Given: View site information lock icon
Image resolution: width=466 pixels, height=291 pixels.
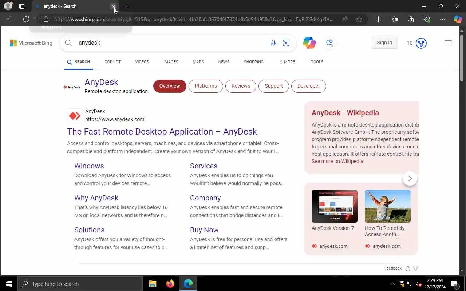Looking at the screenshot, I should tap(46, 19).
